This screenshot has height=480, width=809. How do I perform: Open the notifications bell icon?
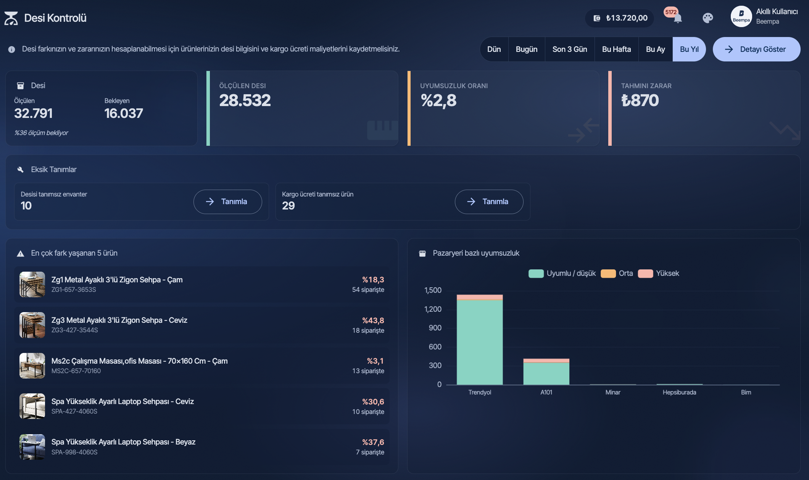pyautogui.click(x=678, y=18)
